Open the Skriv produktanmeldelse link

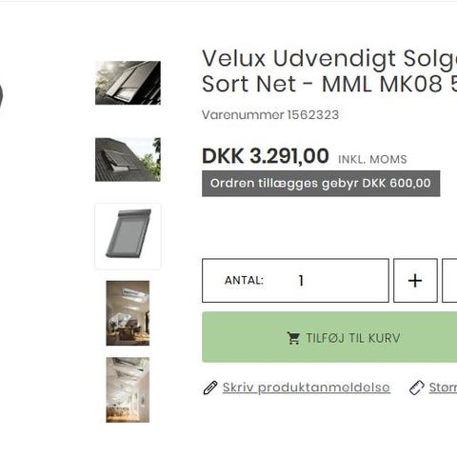(x=307, y=387)
